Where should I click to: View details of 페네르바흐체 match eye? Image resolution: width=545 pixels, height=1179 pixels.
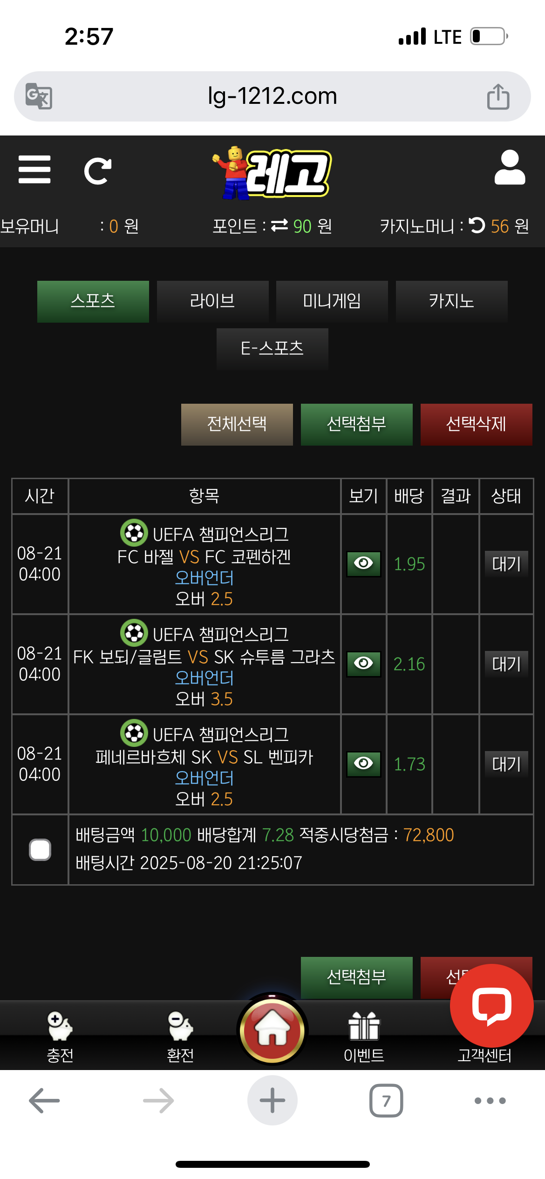click(364, 764)
